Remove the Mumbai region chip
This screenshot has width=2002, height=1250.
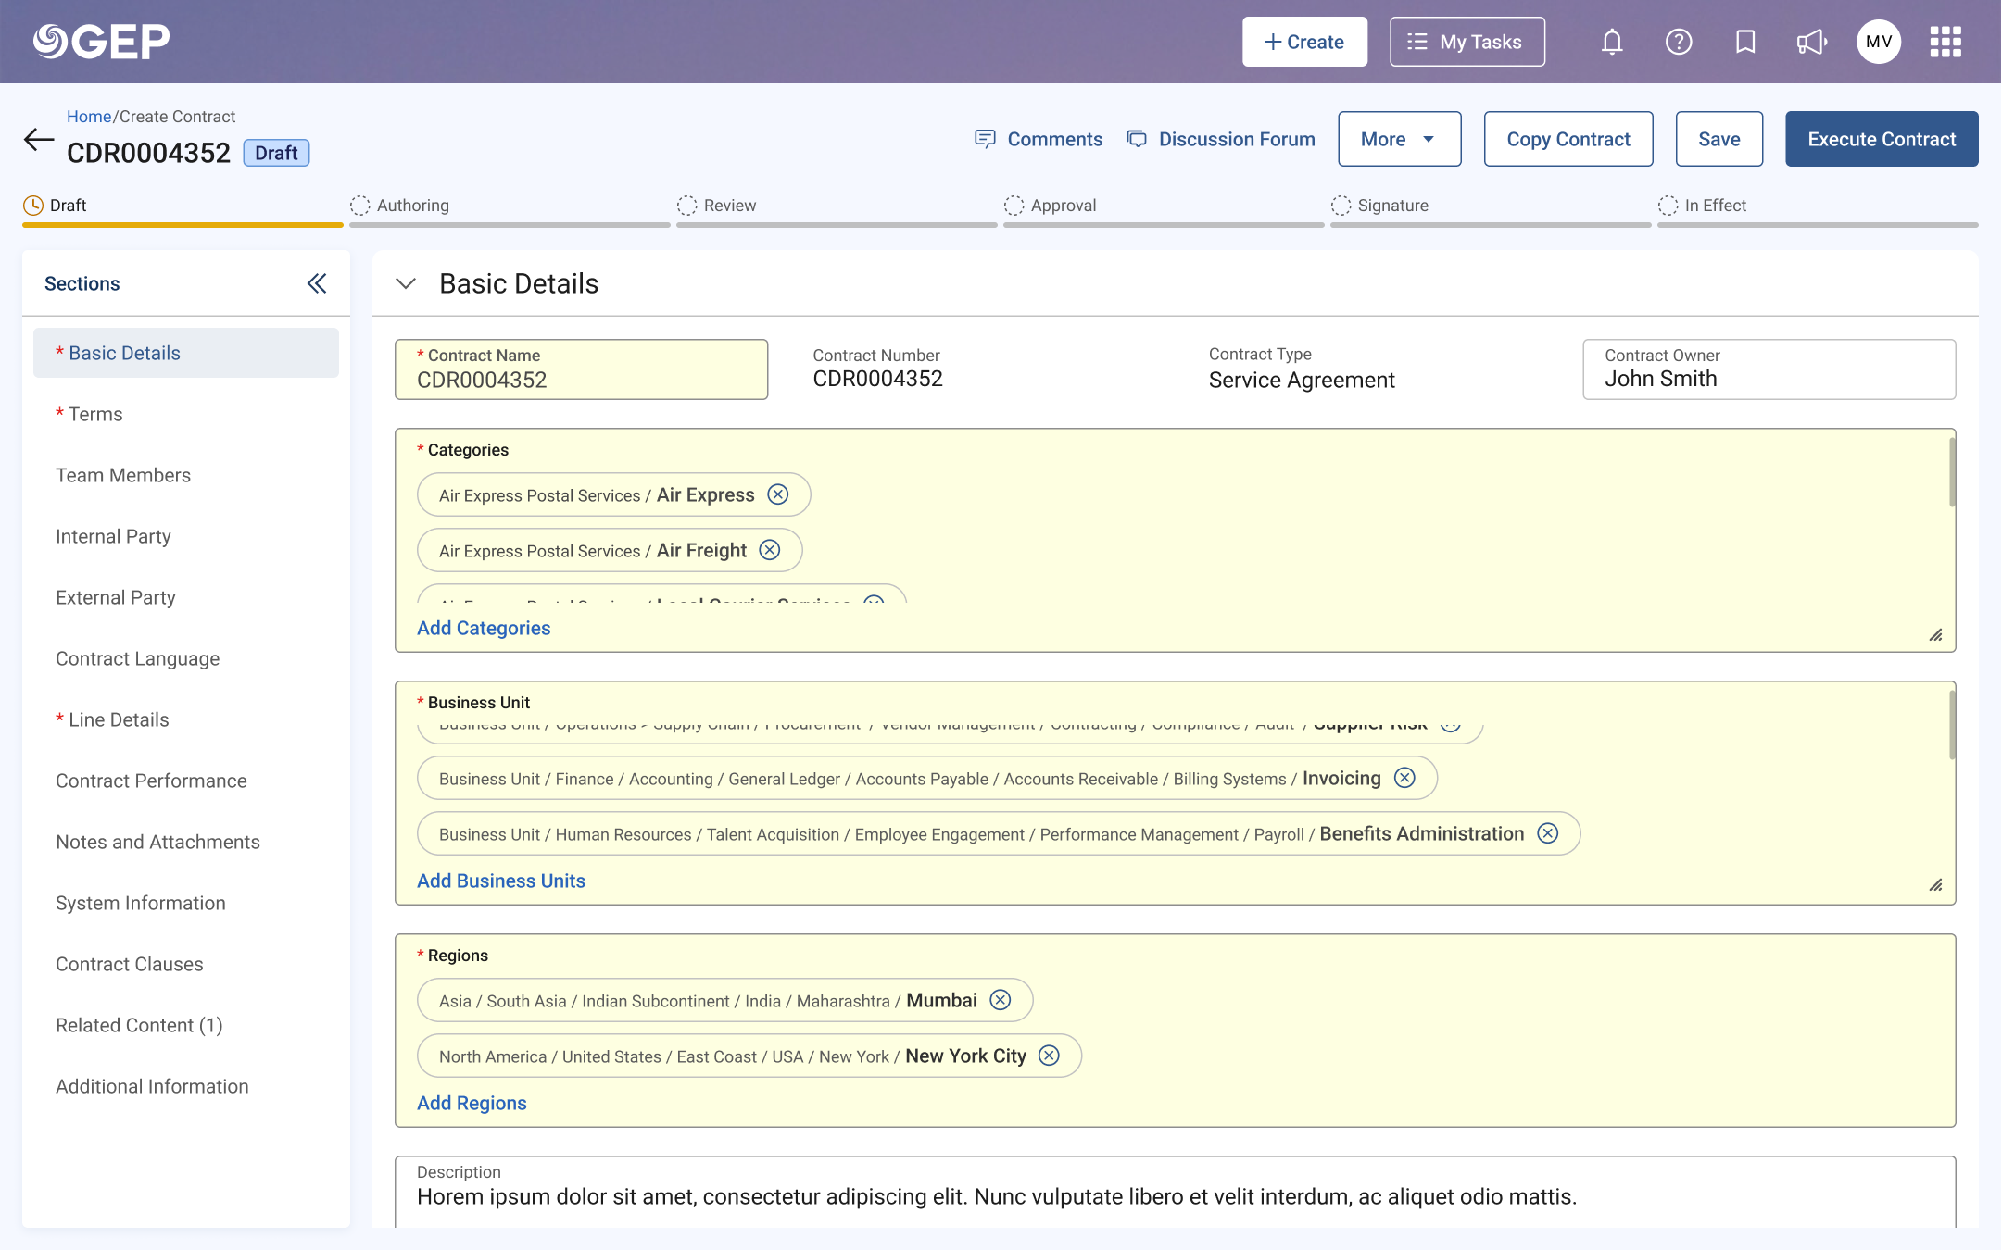pyautogui.click(x=1001, y=1000)
